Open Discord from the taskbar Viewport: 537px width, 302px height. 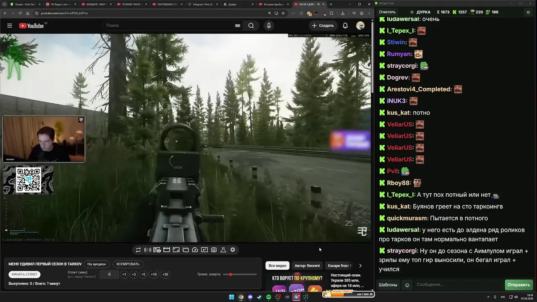[x=250, y=297]
